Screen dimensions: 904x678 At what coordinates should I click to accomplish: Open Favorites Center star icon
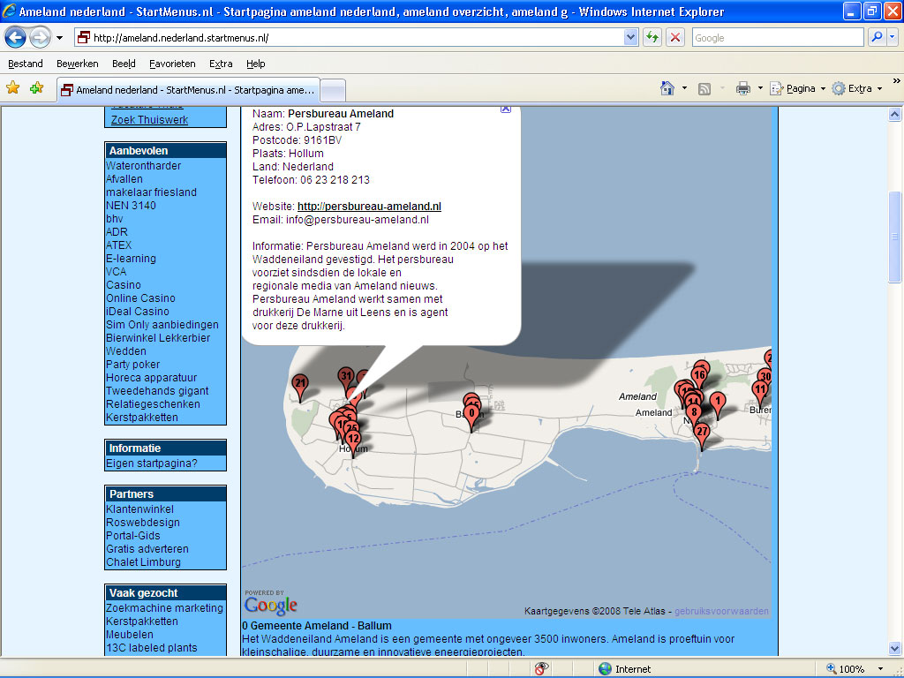pyautogui.click(x=12, y=88)
